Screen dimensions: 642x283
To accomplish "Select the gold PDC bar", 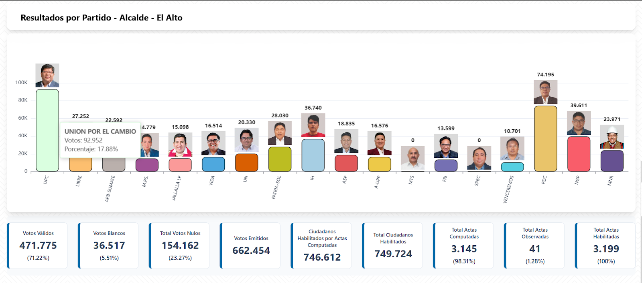I will click(x=545, y=138).
